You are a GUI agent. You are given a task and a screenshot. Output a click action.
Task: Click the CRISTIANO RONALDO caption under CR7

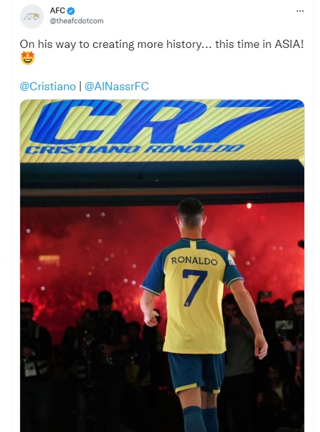point(134,149)
